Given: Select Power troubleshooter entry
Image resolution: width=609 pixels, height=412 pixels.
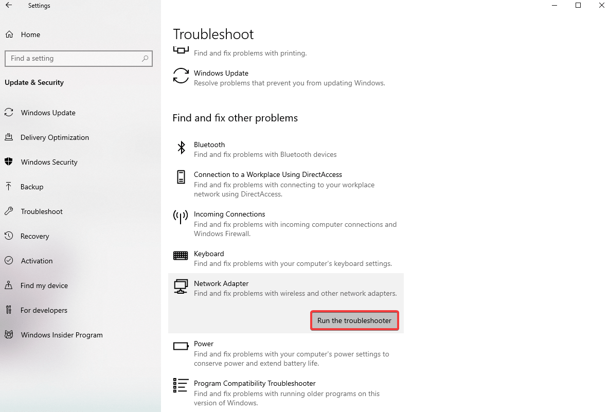Looking at the screenshot, I should coord(286,353).
